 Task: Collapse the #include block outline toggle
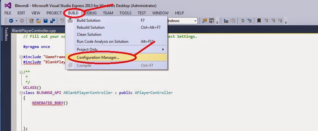click(x=21, y=57)
